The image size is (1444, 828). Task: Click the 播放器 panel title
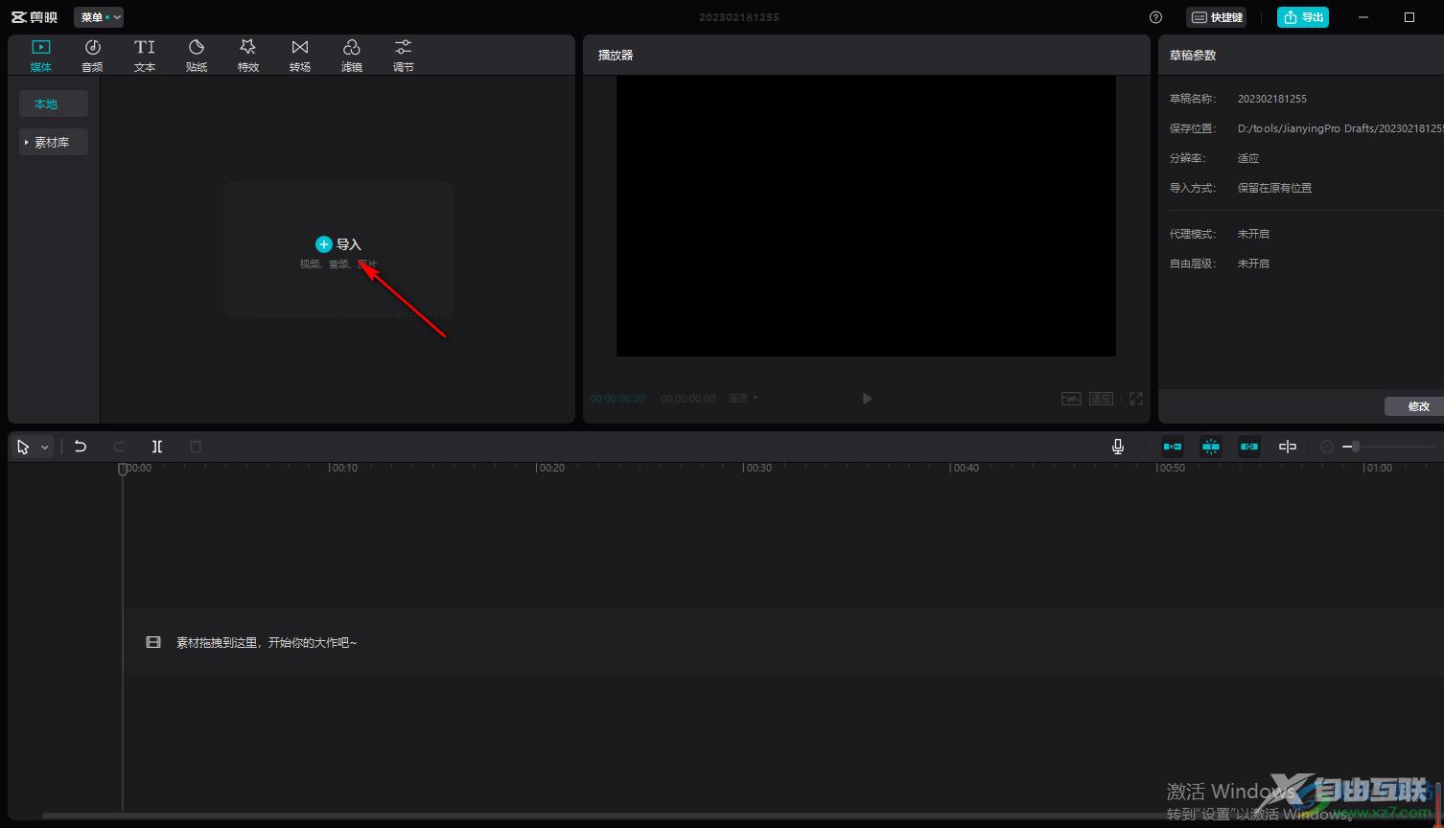coord(616,56)
